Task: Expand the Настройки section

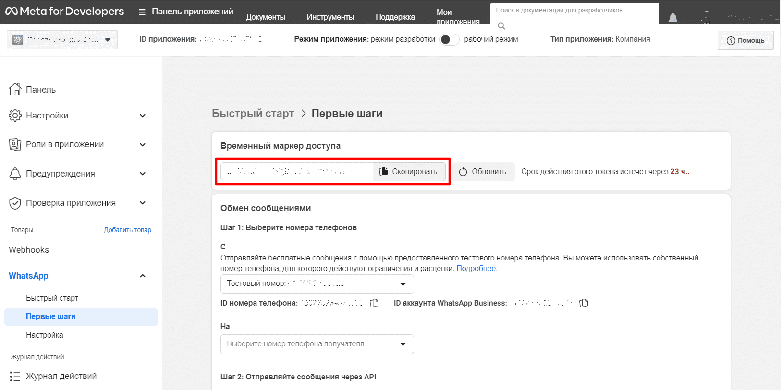Action: [x=143, y=116]
